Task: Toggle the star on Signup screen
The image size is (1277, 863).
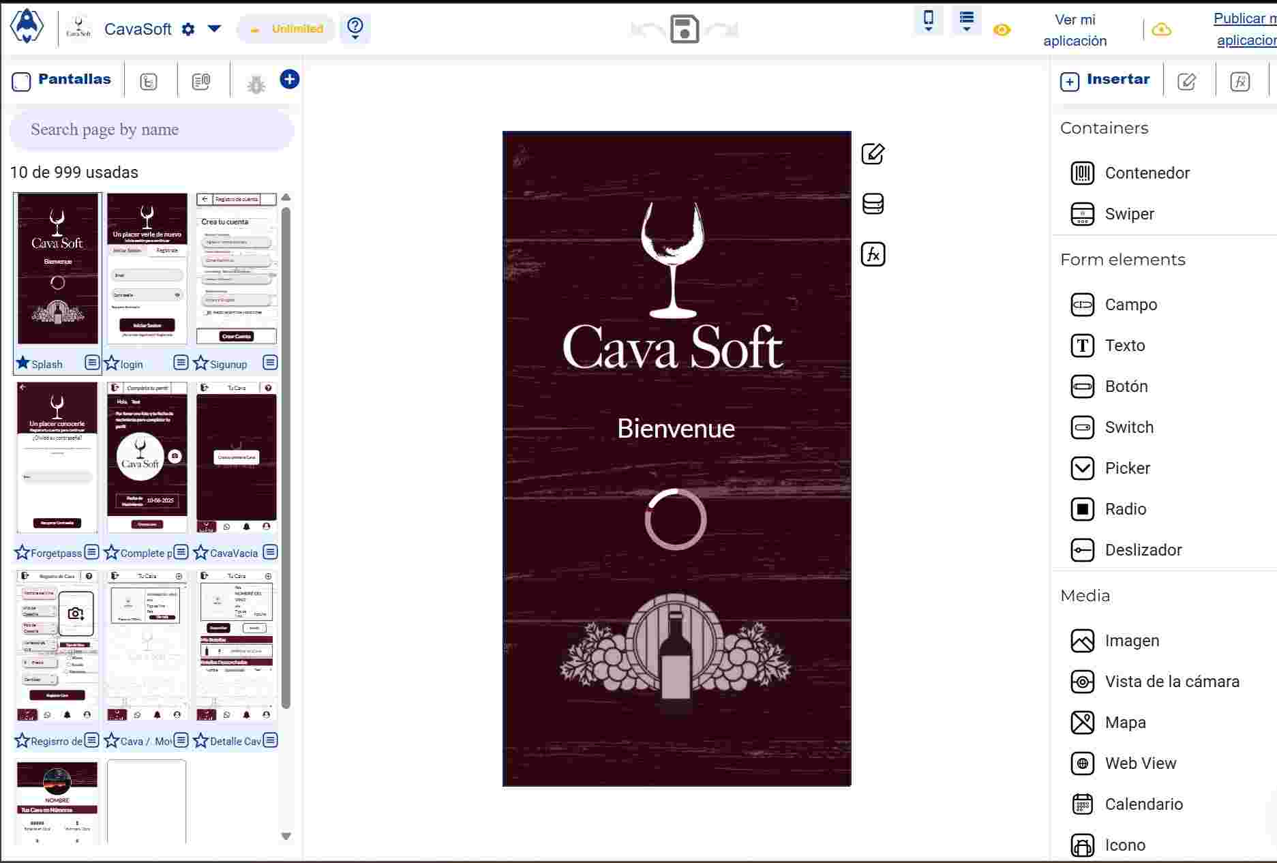Action: (200, 363)
